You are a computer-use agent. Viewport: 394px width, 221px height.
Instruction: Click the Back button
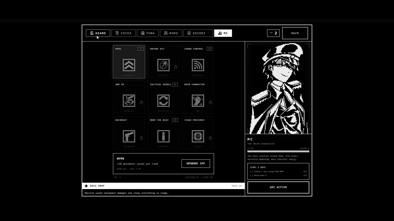click(295, 33)
